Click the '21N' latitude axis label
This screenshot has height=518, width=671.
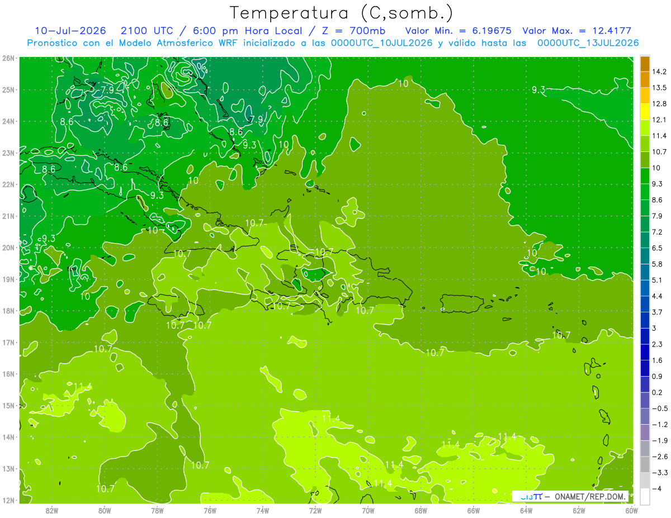(8, 216)
